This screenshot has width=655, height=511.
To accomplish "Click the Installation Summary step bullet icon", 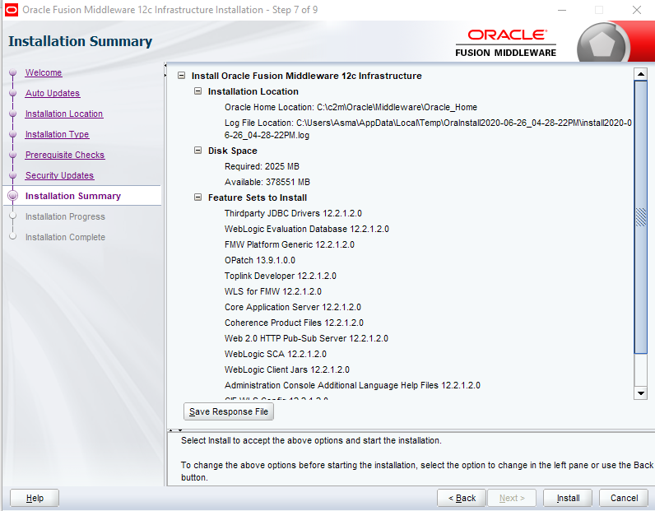I will [13, 196].
